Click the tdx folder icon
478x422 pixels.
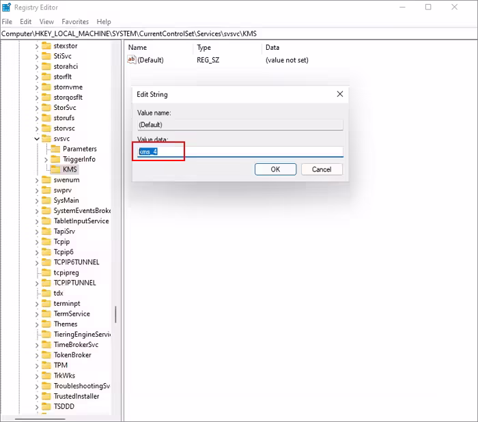pos(46,294)
